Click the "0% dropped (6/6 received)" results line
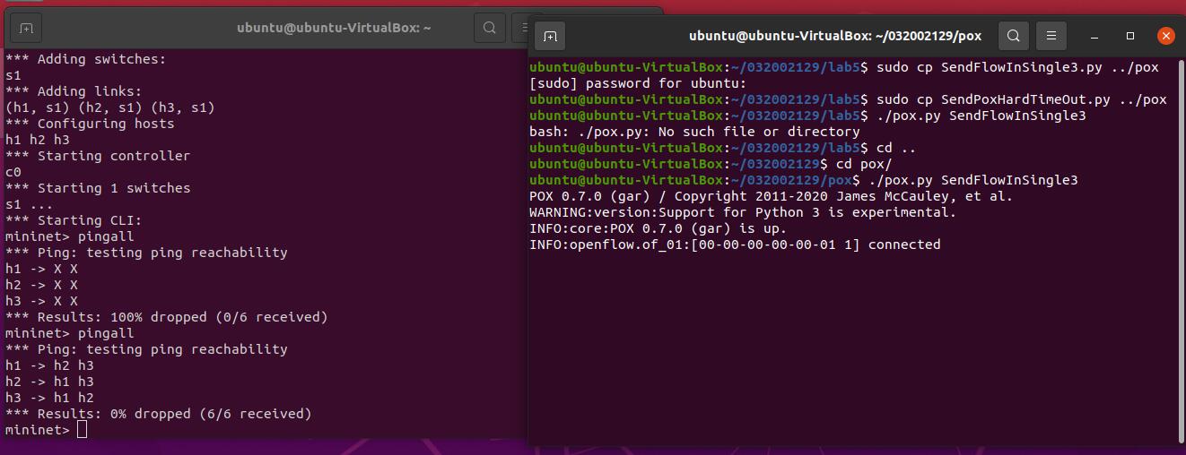The height and width of the screenshot is (455, 1186). pos(158,414)
